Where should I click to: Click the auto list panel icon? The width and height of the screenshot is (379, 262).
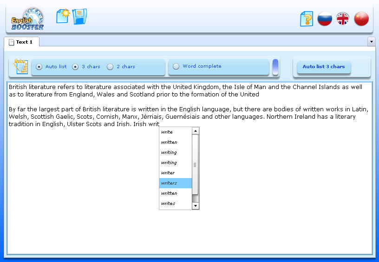20,67
